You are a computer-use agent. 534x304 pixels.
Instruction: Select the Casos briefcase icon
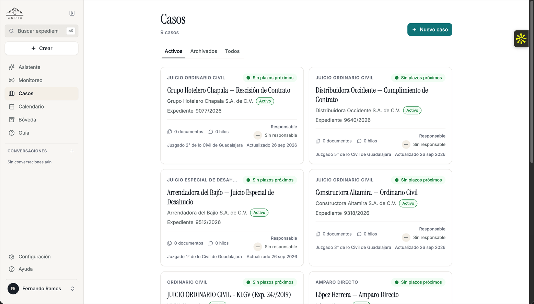[x=12, y=93]
